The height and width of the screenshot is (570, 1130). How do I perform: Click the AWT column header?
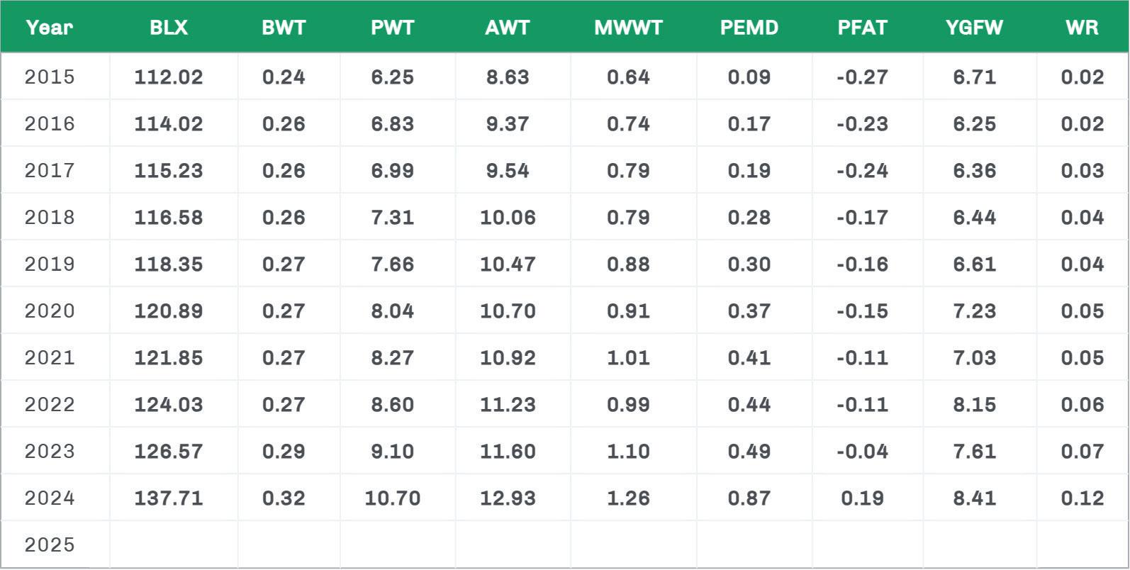click(508, 28)
